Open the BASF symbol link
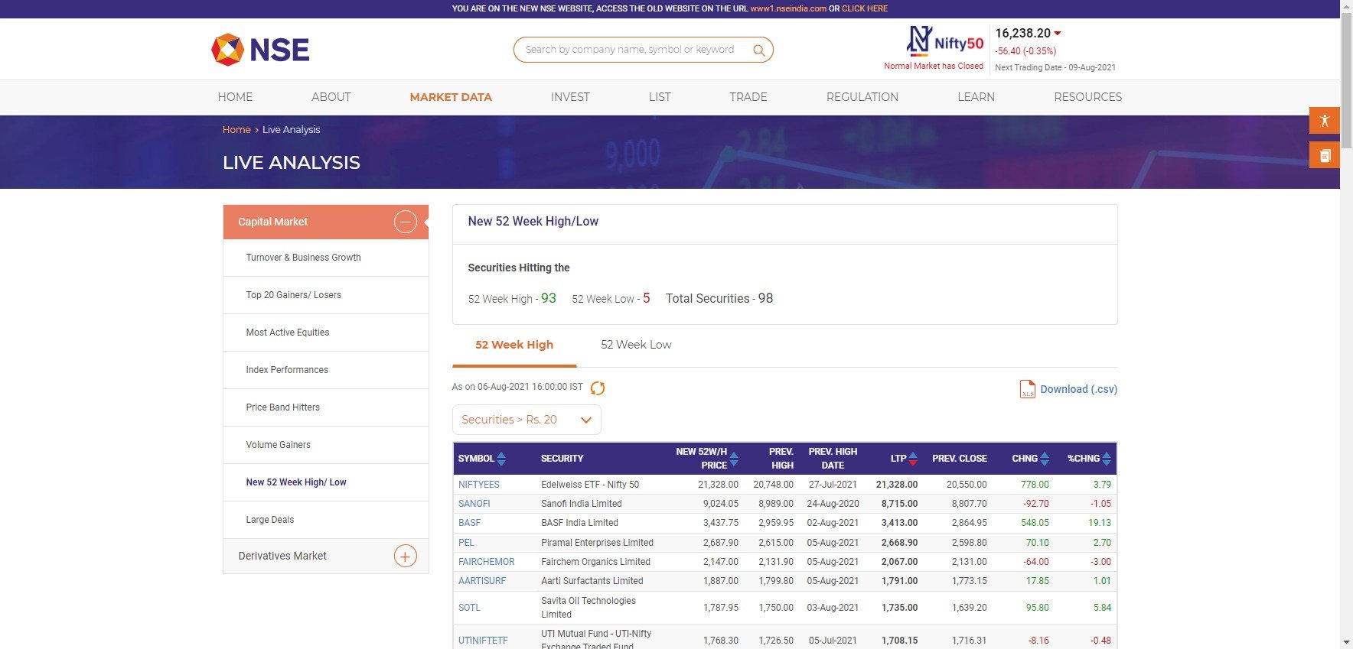 [469, 523]
